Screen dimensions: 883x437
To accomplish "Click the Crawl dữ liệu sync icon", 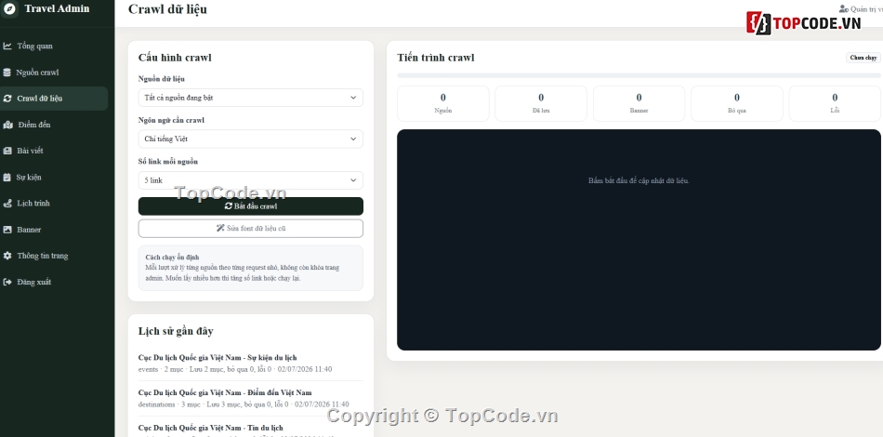I will tap(7, 99).
